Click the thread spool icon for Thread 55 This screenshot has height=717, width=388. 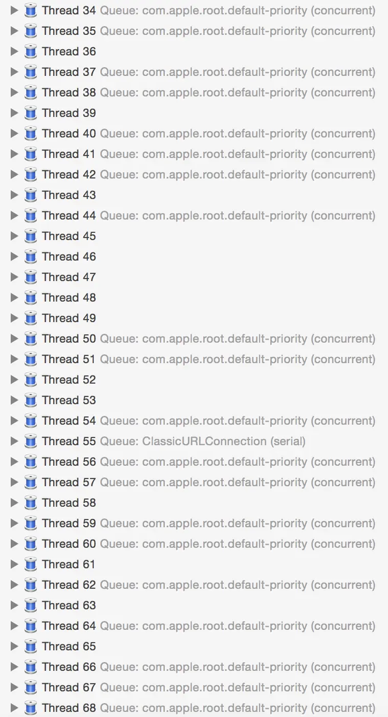coord(31,441)
